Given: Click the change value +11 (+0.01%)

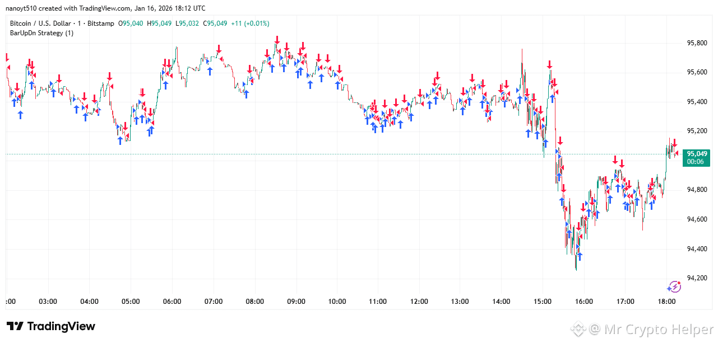Looking at the screenshot, I should (249, 24).
